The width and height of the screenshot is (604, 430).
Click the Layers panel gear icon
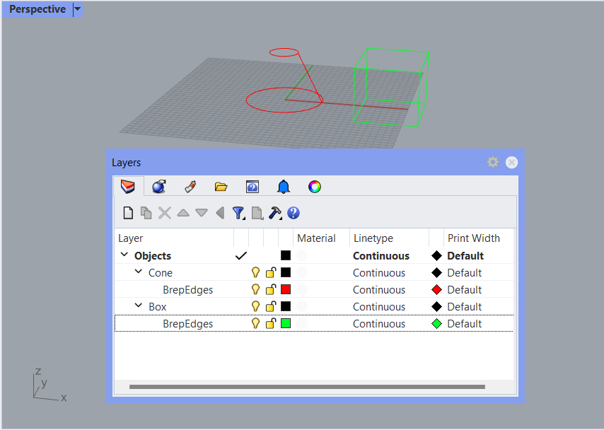pyautogui.click(x=493, y=163)
